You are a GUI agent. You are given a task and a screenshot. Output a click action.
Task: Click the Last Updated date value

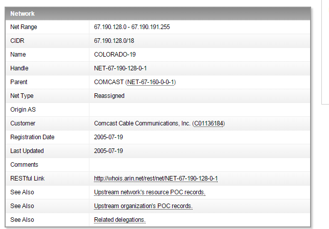[108, 151]
